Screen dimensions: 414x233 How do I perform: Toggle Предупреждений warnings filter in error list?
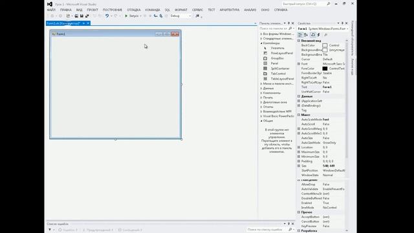click(x=98, y=230)
